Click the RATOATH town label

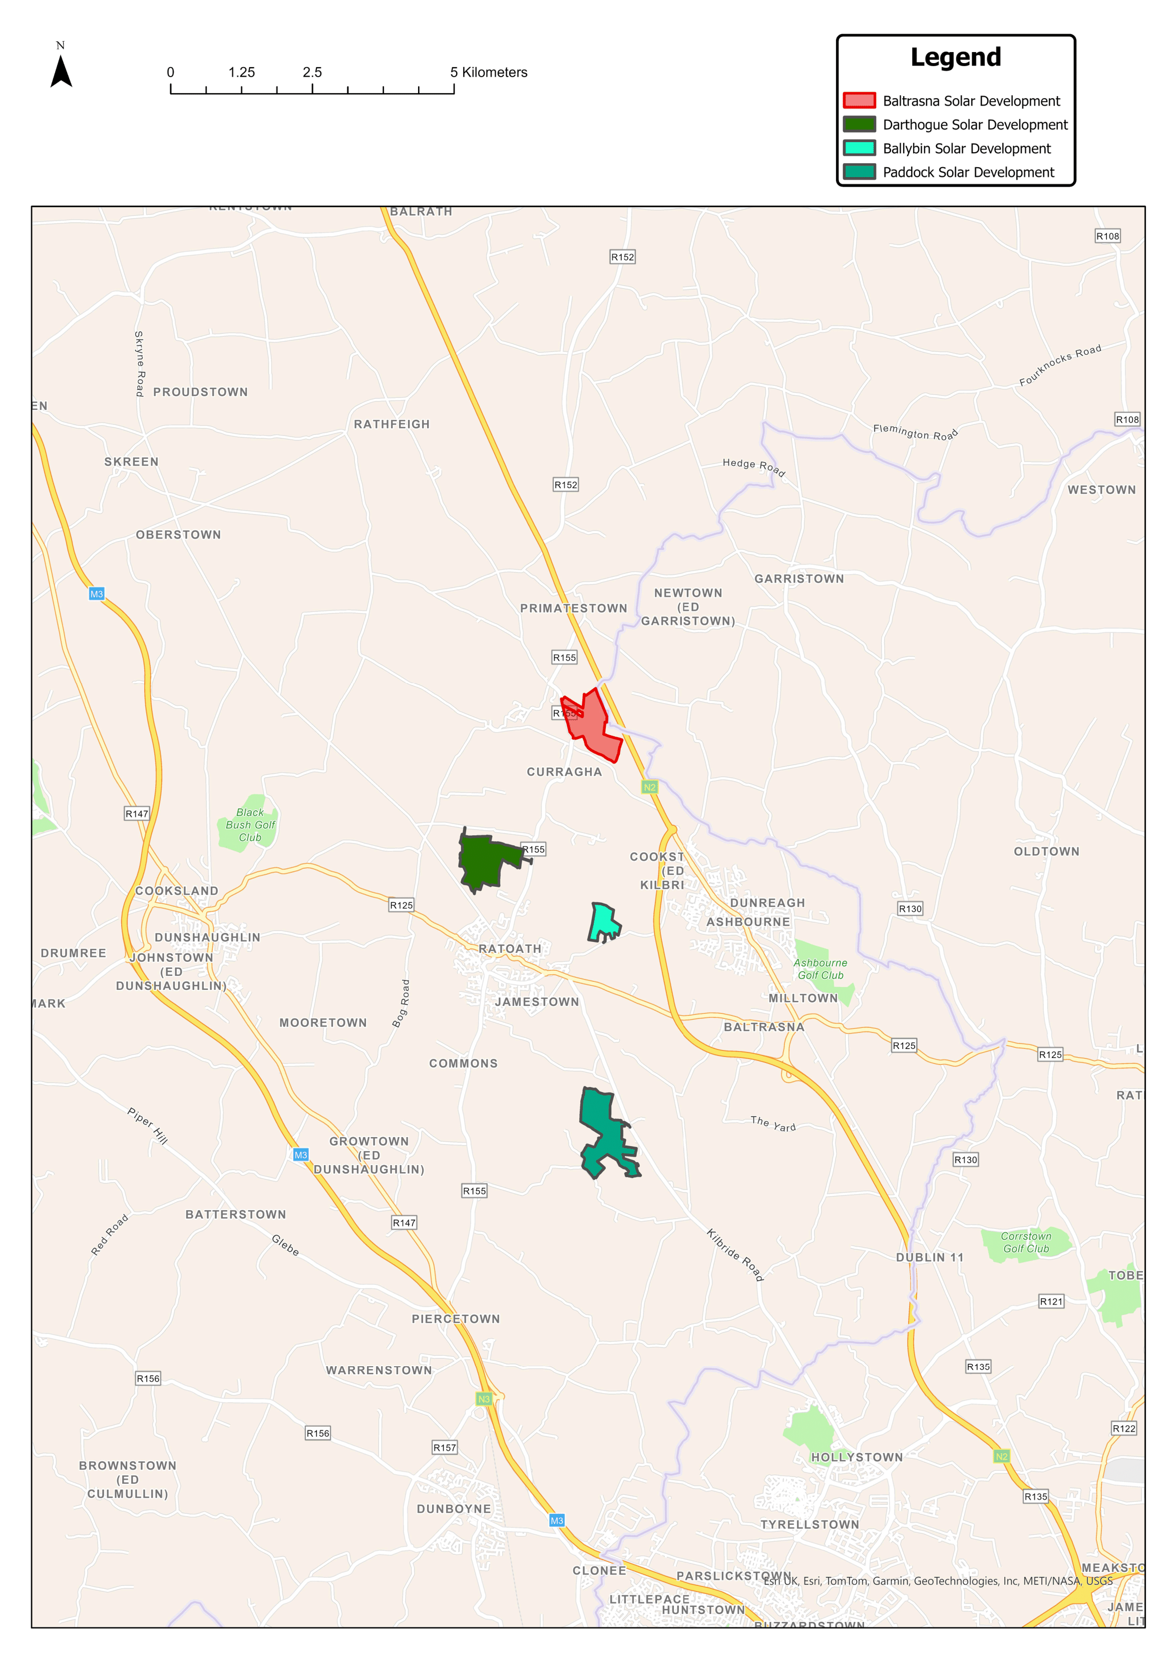coord(510,949)
